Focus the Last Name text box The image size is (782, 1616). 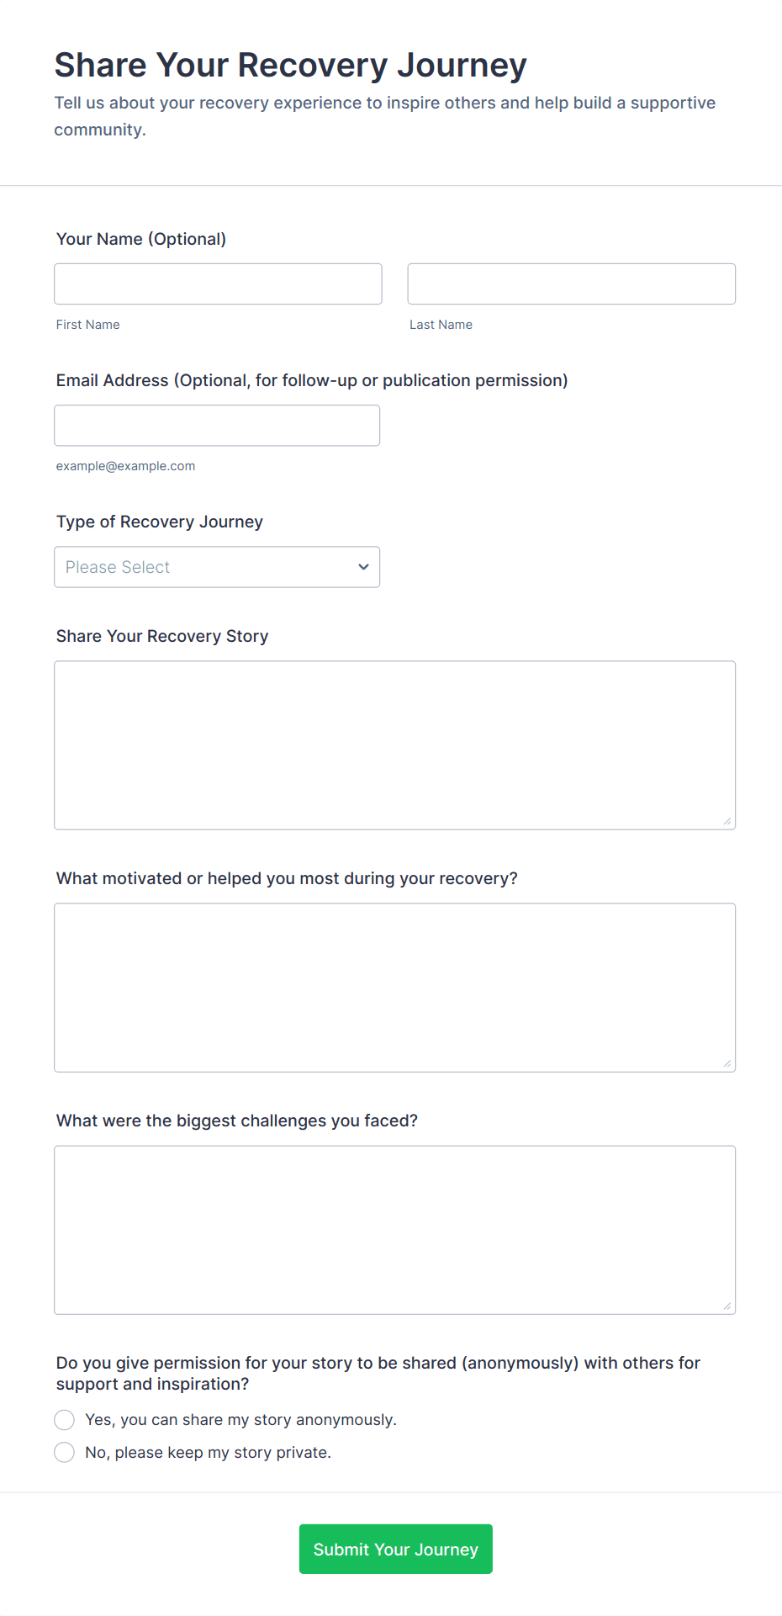point(571,284)
